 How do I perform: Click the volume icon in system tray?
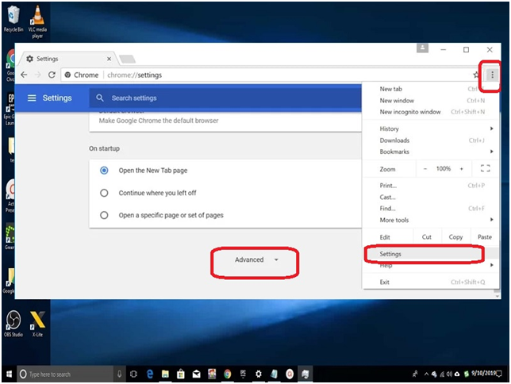[x=449, y=374]
